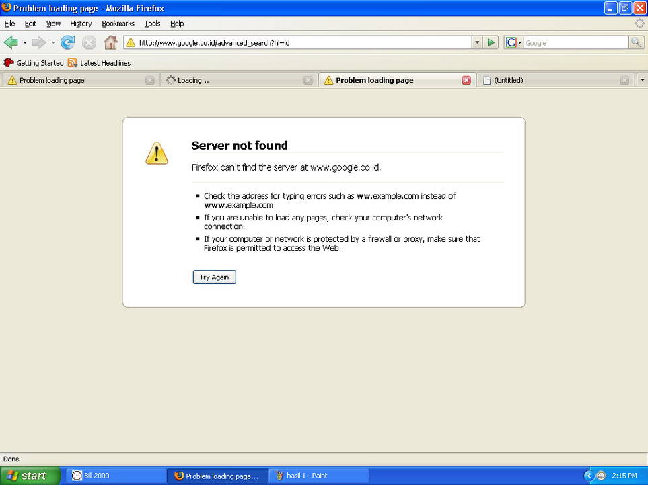
Task: Click the Try Again button
Action: pos(214,277)
